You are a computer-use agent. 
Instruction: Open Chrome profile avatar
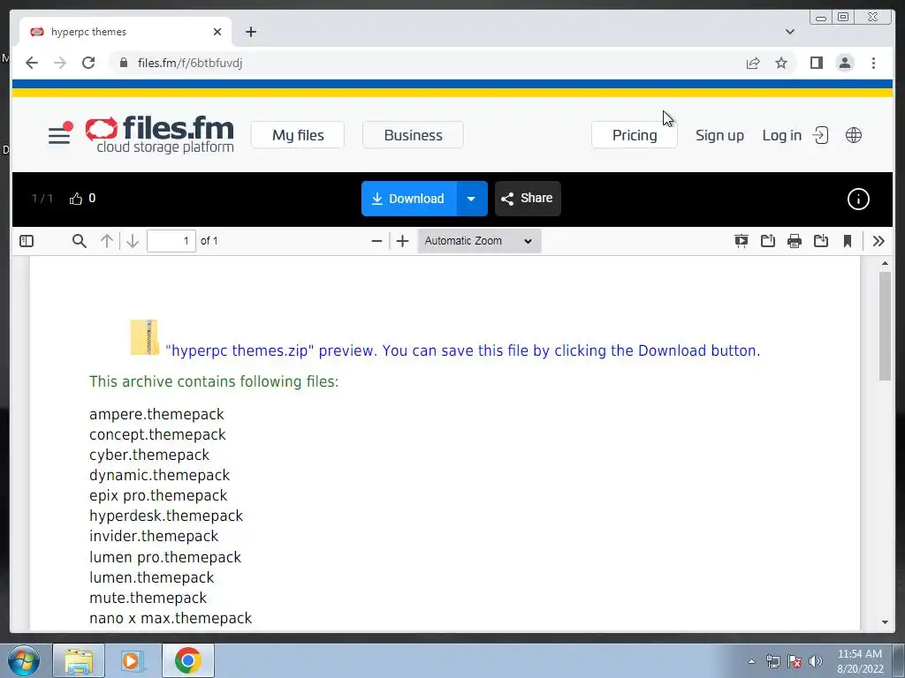pos(844,63)
